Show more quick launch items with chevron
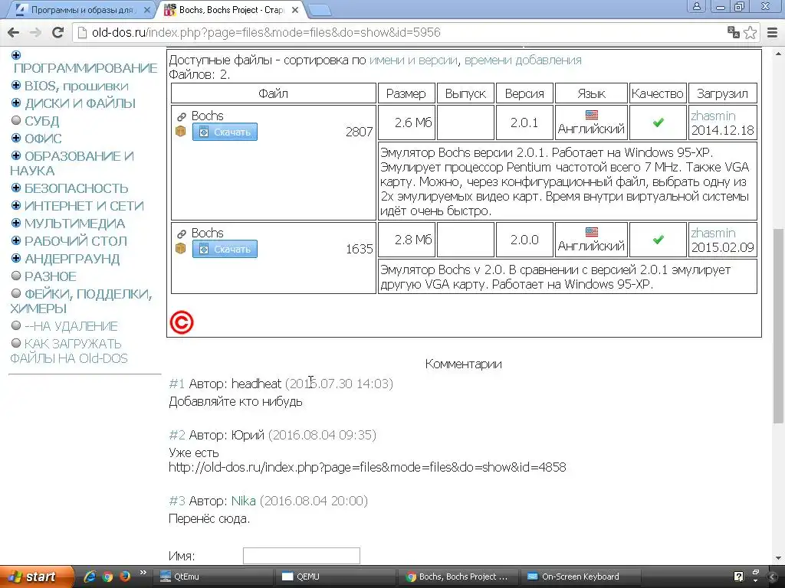785x588 pixels. [x=143, y=573]
